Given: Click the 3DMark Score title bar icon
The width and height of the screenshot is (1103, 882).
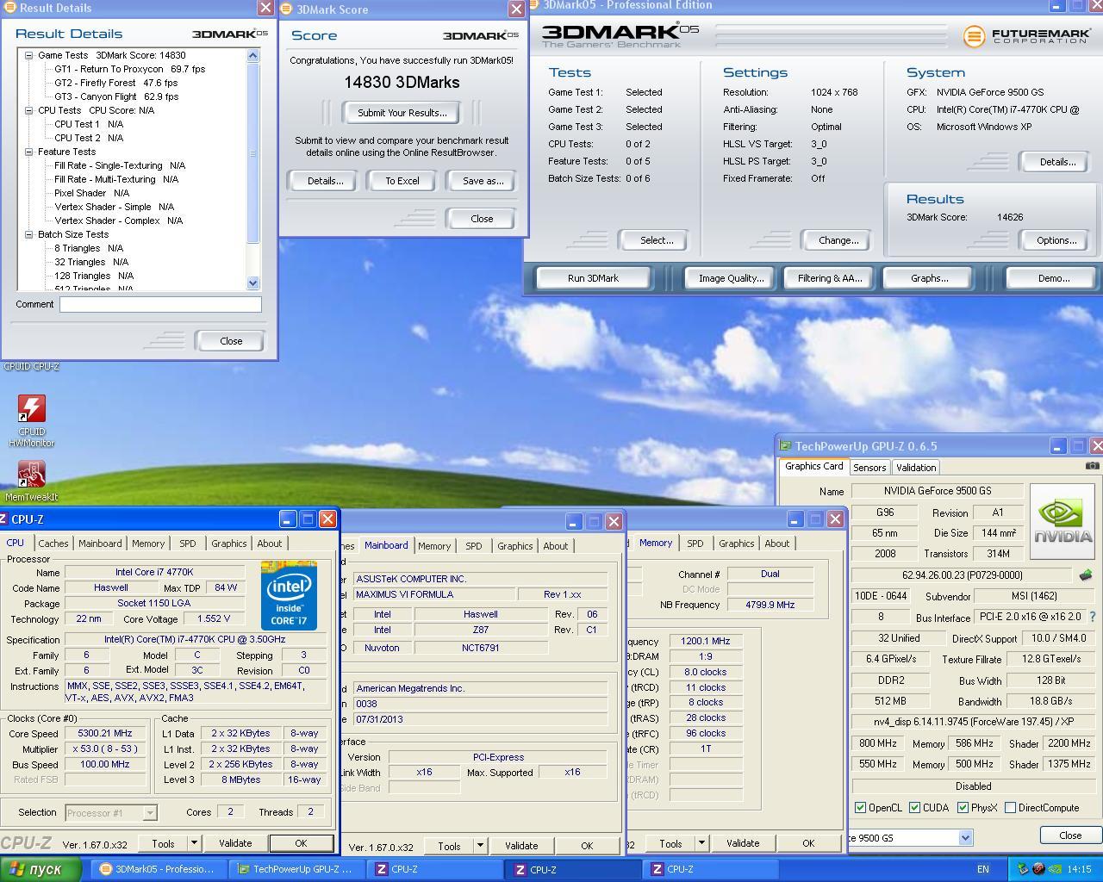Looking at the screenshot, I should [287, 9].
